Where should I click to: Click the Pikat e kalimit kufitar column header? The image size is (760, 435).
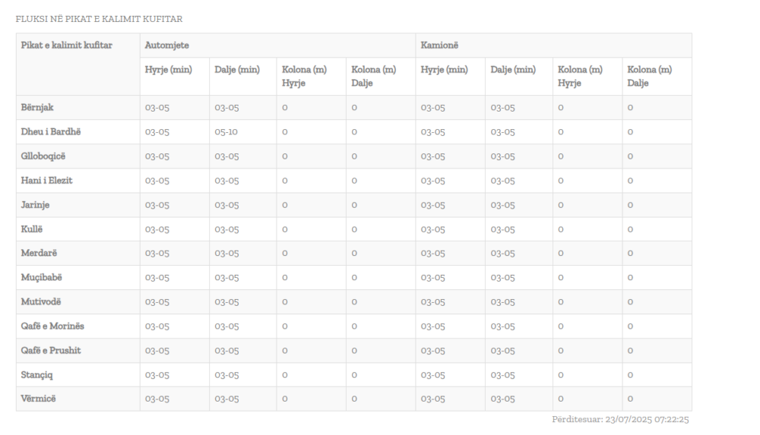coord(67,46)
